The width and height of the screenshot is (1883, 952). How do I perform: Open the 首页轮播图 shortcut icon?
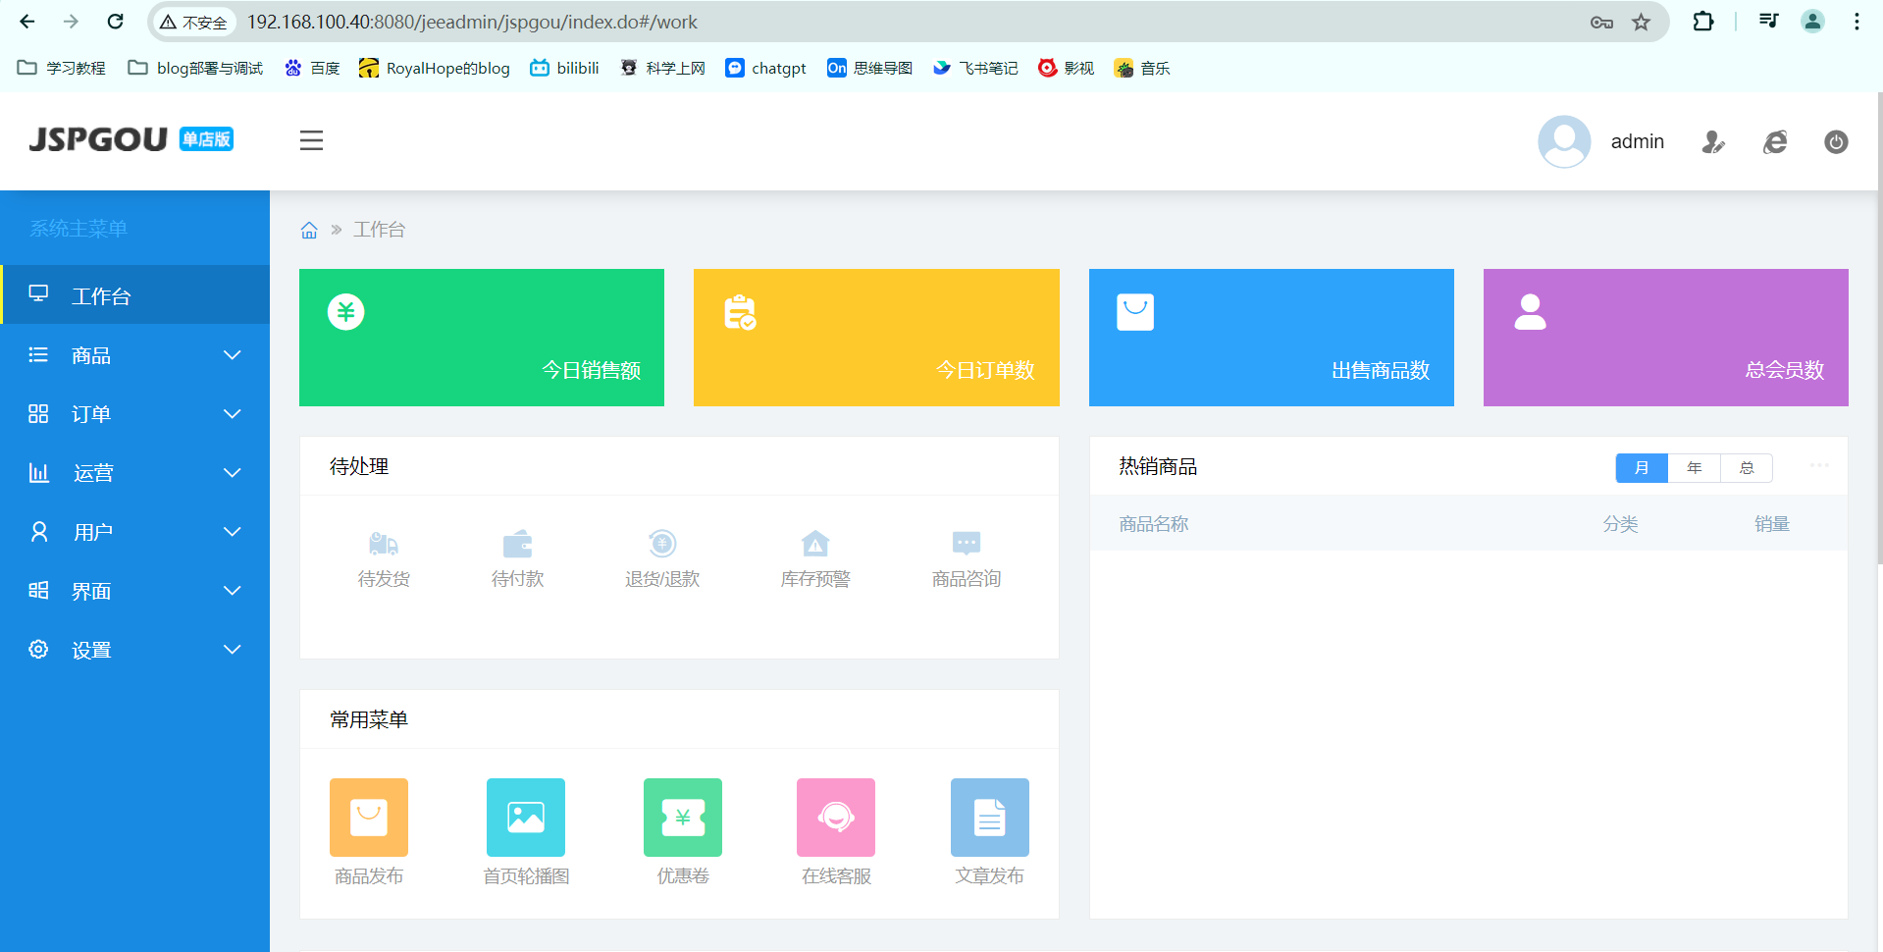525,818
